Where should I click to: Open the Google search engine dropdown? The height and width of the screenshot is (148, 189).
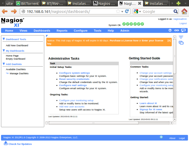[x=138, y=11]
